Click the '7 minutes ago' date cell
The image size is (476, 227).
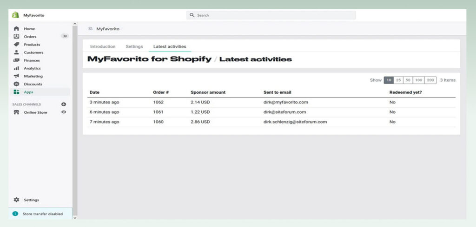tap(105, 122)
